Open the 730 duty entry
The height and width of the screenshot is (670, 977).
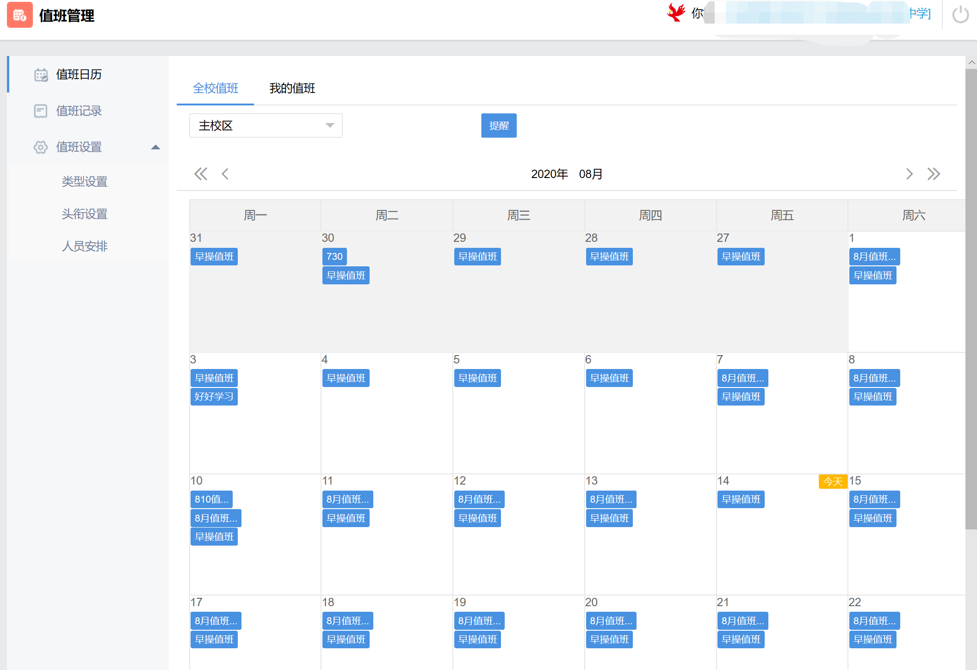point(334,257)
